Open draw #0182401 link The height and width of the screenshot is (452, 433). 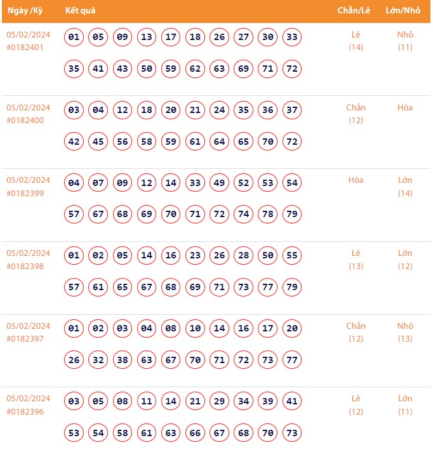25,48
